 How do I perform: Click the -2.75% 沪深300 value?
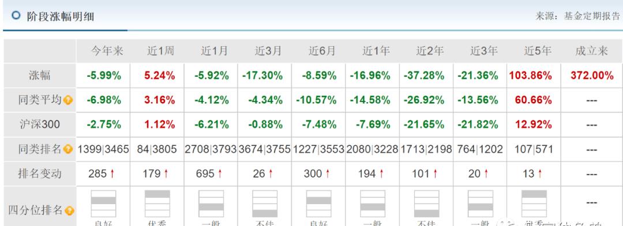point(104,125)
